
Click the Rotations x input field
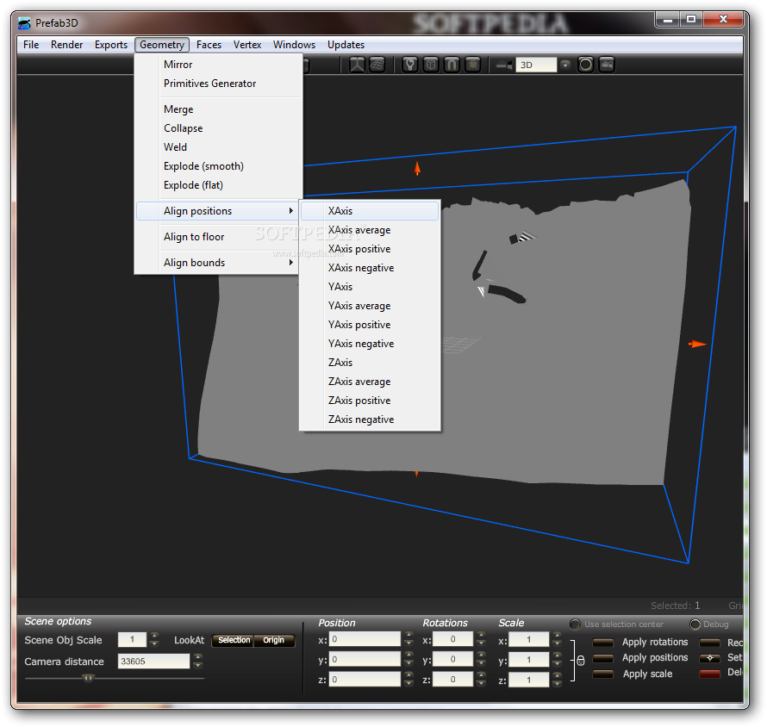(x=453, y=639)
